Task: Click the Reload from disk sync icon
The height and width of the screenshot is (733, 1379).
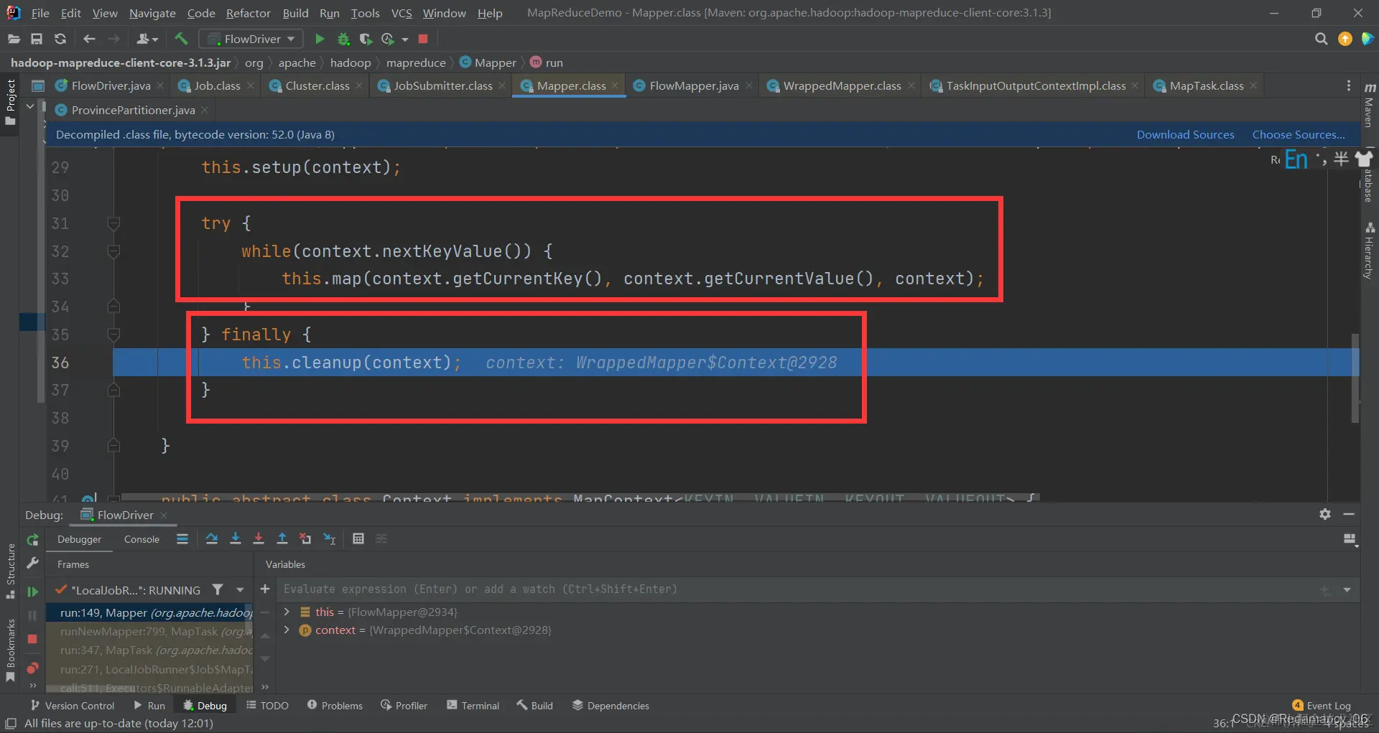Action: (x=60, y=39)
